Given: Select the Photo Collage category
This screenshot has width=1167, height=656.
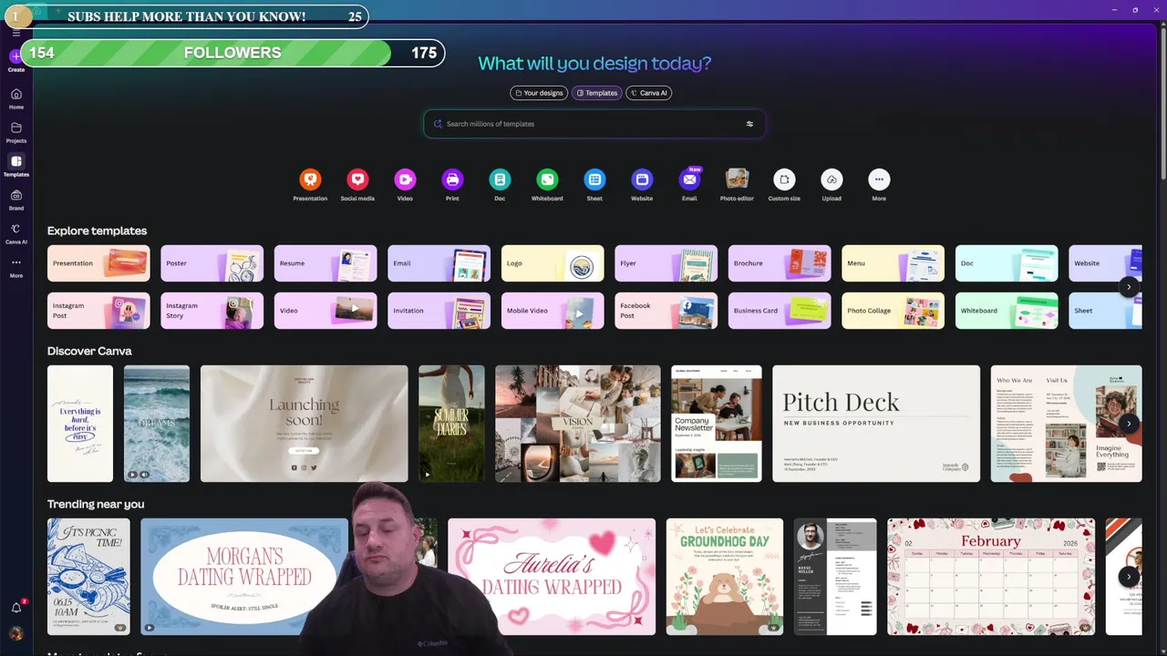Looking at the screenshot, I should (x=893, y=311).
